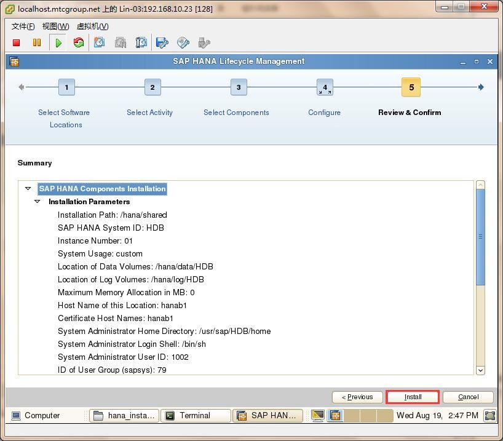Open the 虚拟机(V) menu
This screenshot has width=503, height=441.
click(92, 26)
